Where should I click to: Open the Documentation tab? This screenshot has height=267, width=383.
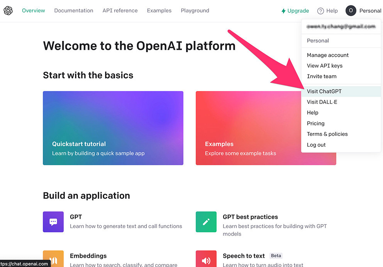click(x=73, y=10)
